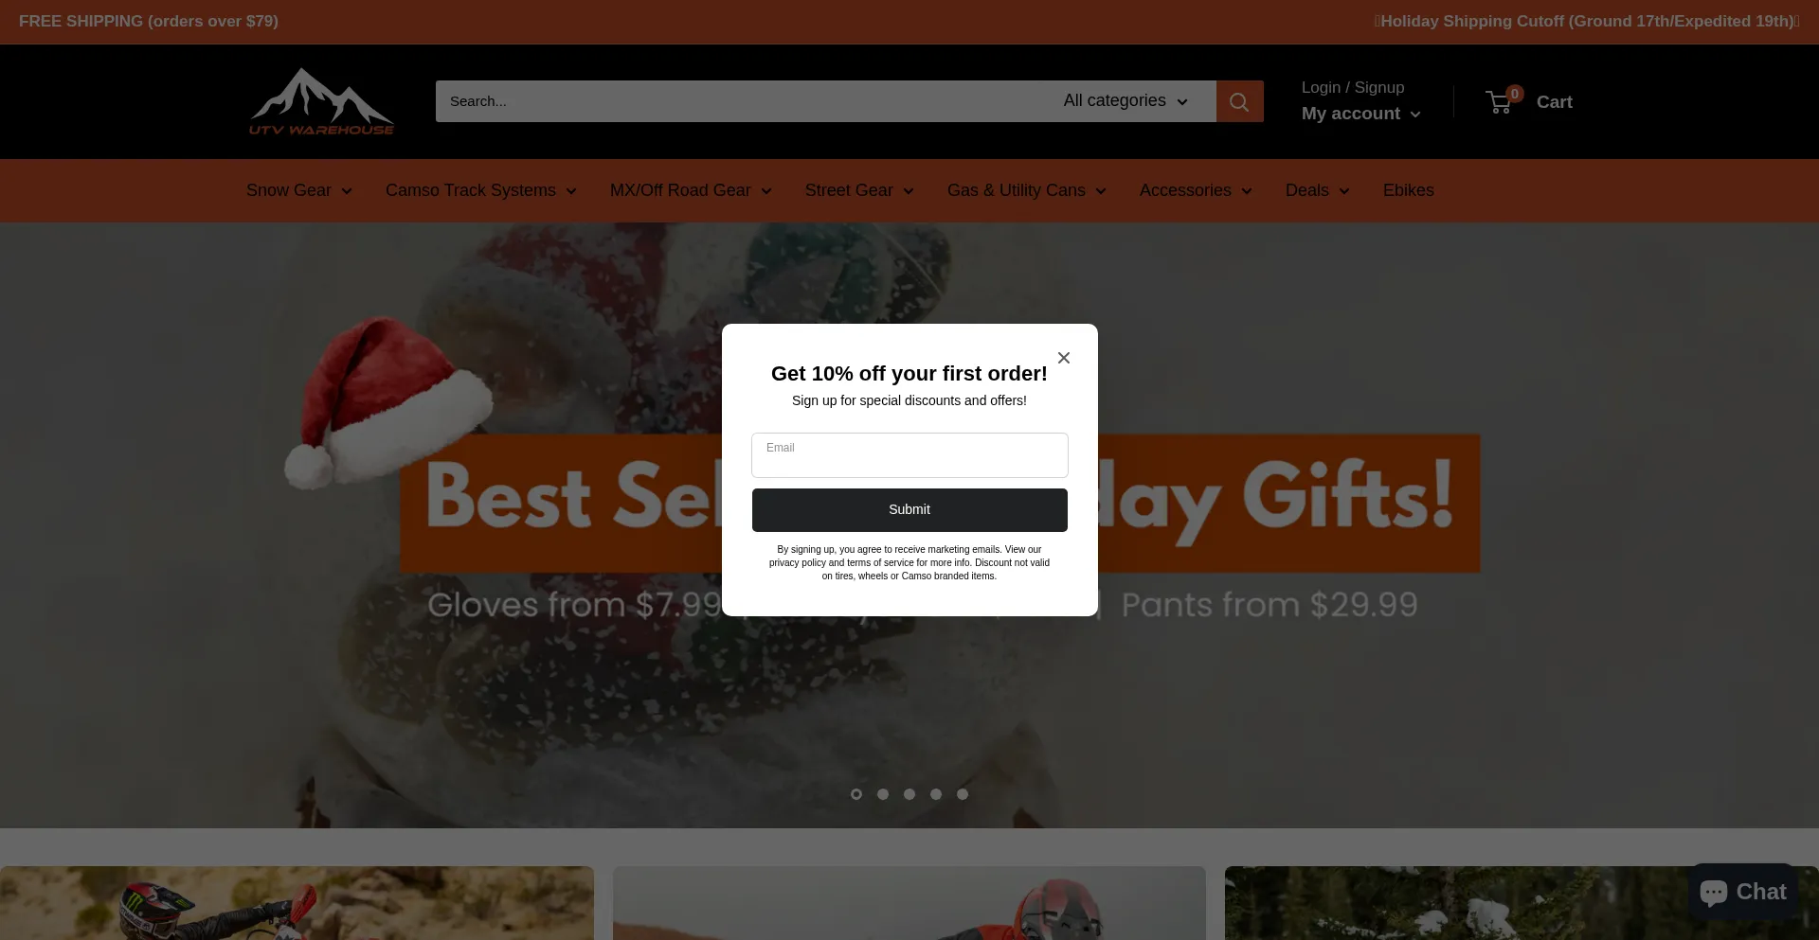Click the Login / Signup link
1819x940 pixels.
1353,87
